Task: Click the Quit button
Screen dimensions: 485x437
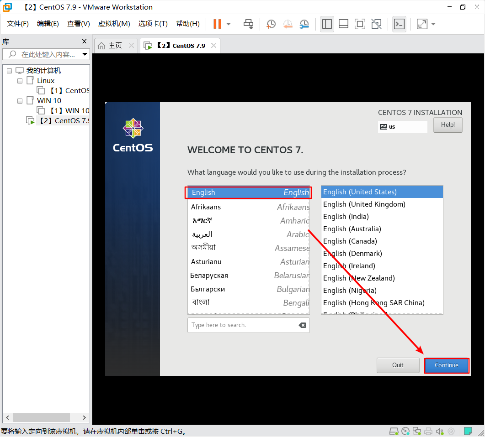Action: [398, 365]
